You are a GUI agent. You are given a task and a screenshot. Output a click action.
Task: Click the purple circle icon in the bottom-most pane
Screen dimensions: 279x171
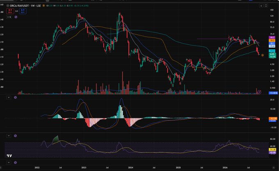[16, 162]
